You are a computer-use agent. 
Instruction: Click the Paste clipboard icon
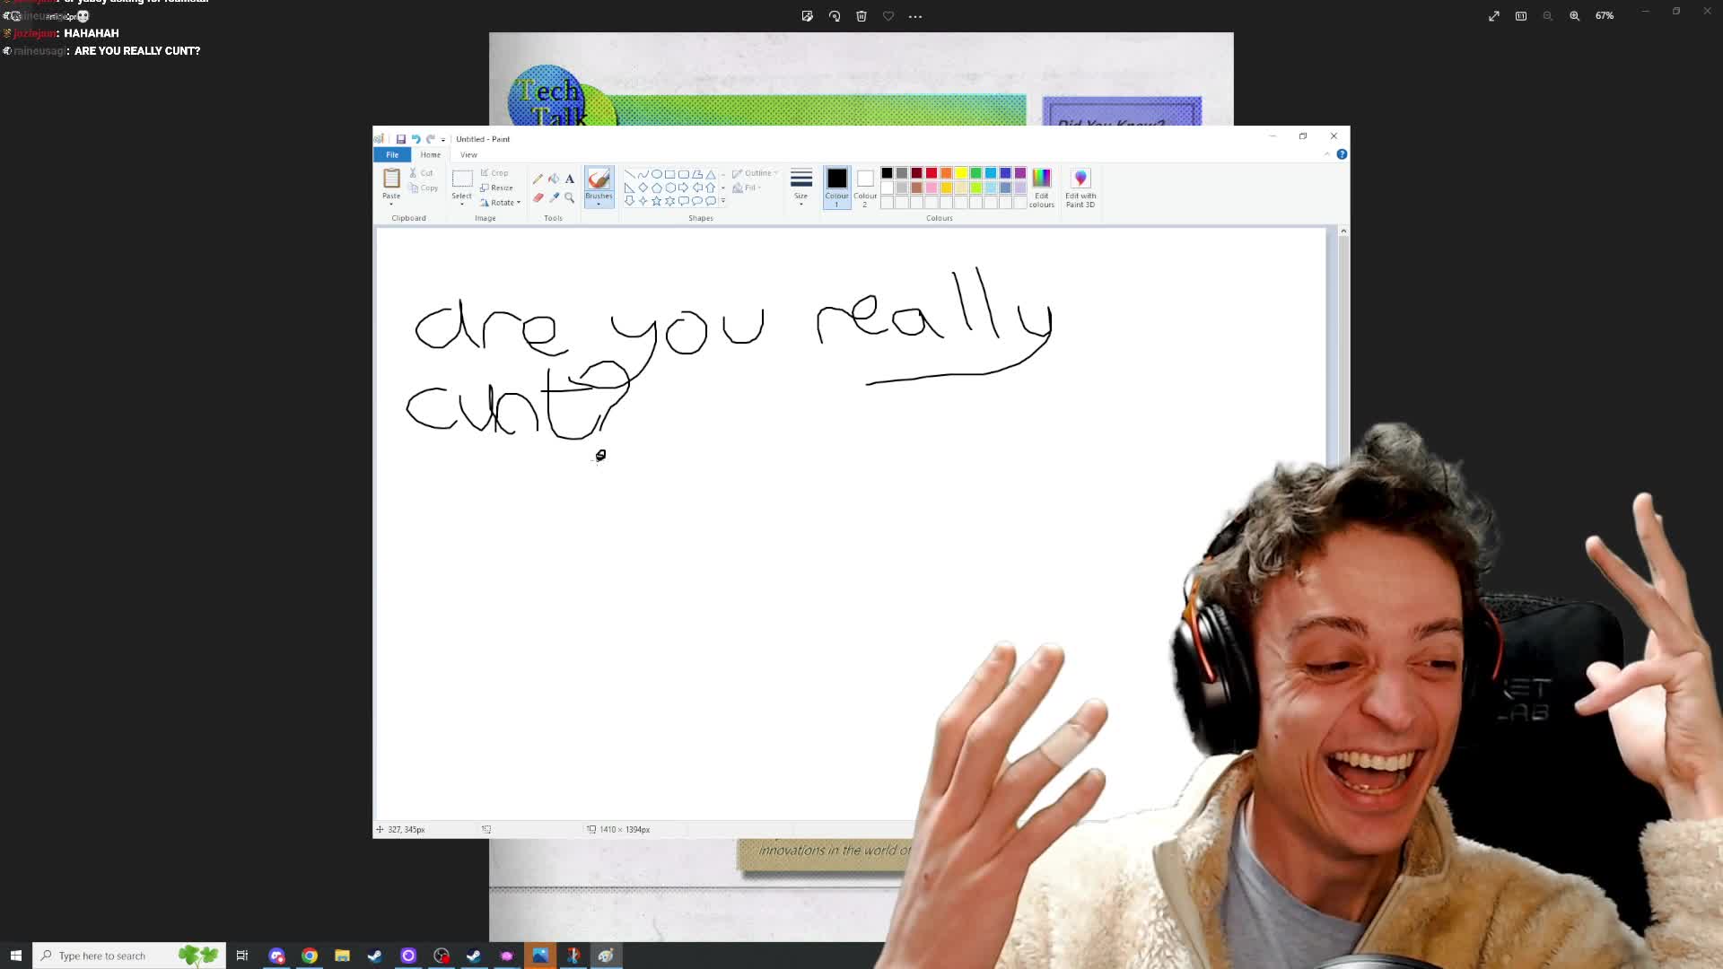(391, 178)
